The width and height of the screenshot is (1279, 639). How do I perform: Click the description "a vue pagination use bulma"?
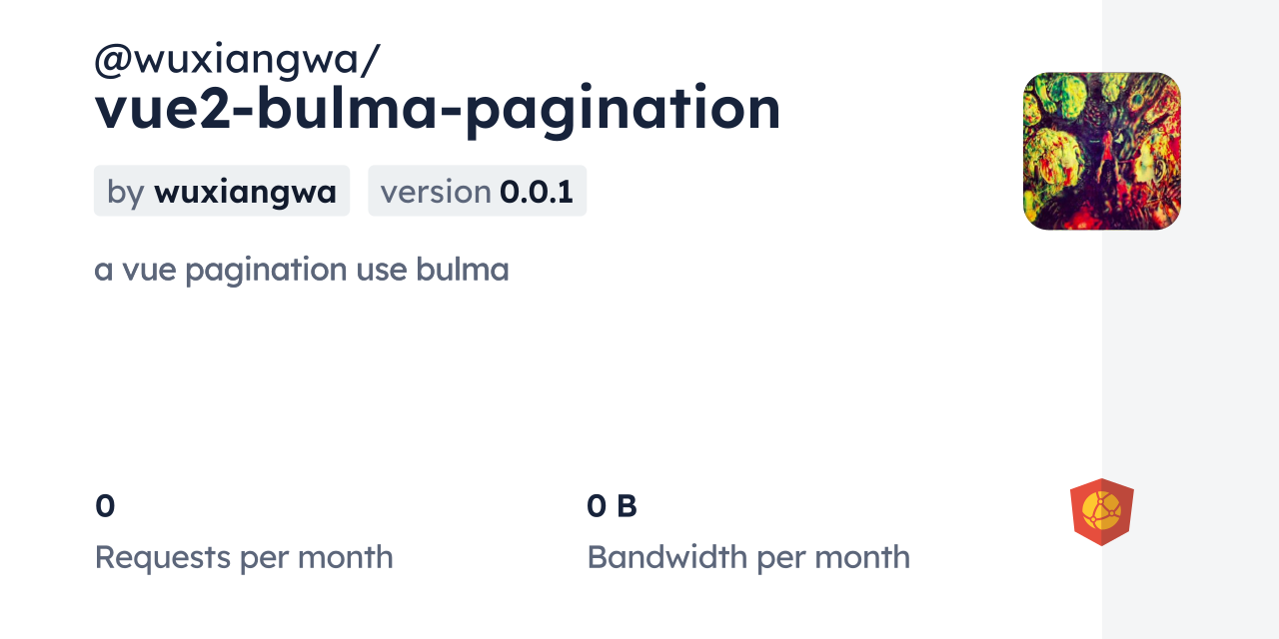click(x=302, y=270)
